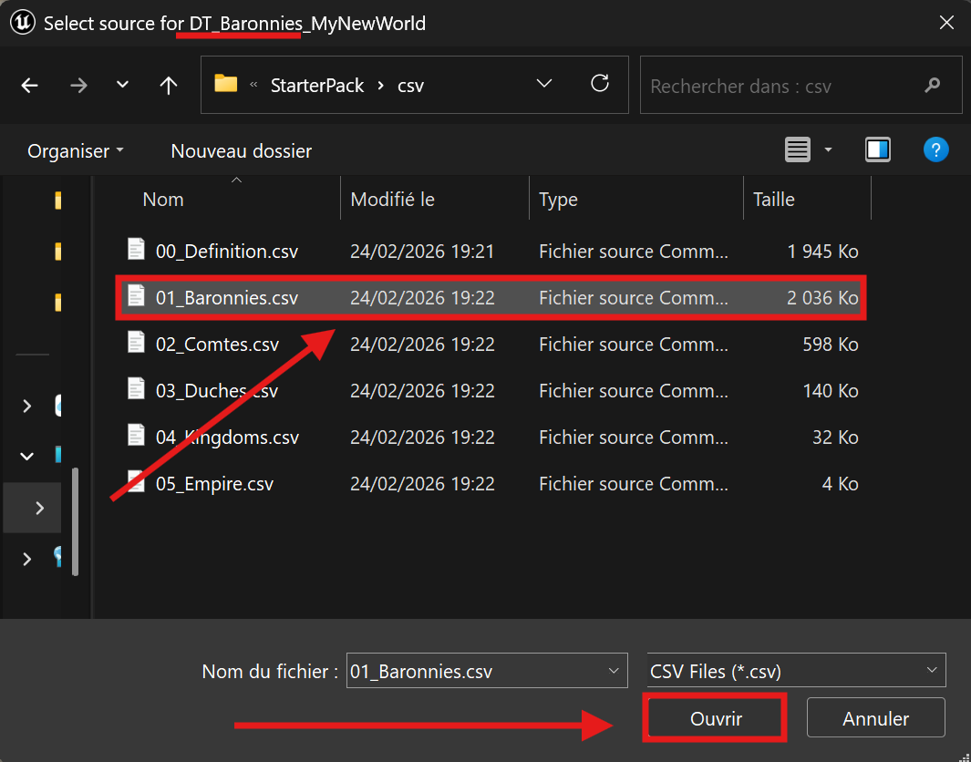
Task: Open view options dropdown arrow
Action: (x=828, y=149)
